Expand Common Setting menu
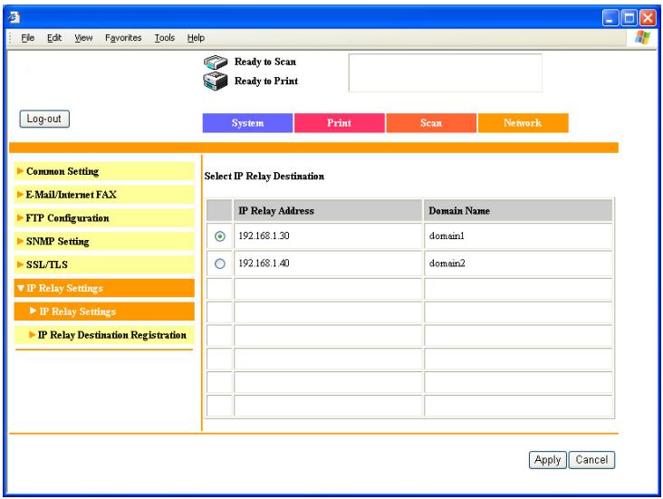Image resolution: width=663 pixels, height=499 pixels. click(104, 171)
